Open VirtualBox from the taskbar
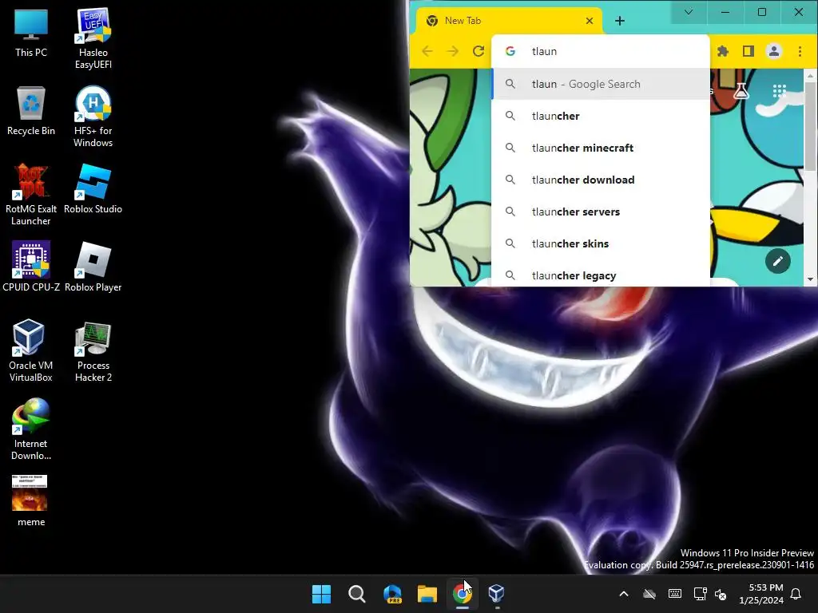 click(x=496, y=594)
